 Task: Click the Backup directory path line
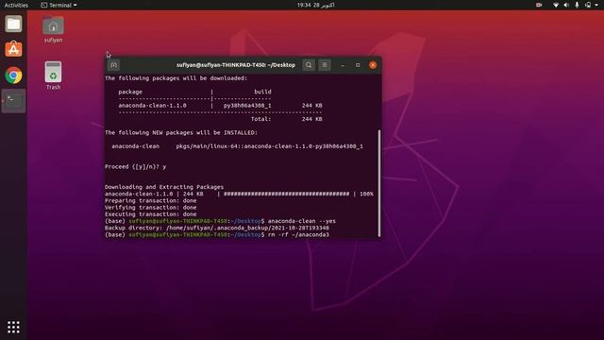click(217, 228)
